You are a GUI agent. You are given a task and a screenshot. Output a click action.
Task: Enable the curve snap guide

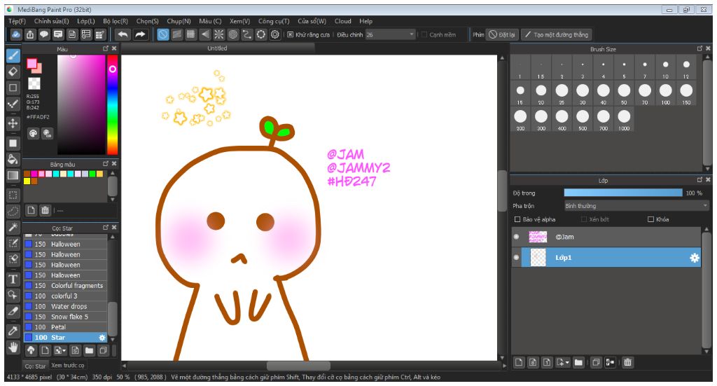[247, 34]
